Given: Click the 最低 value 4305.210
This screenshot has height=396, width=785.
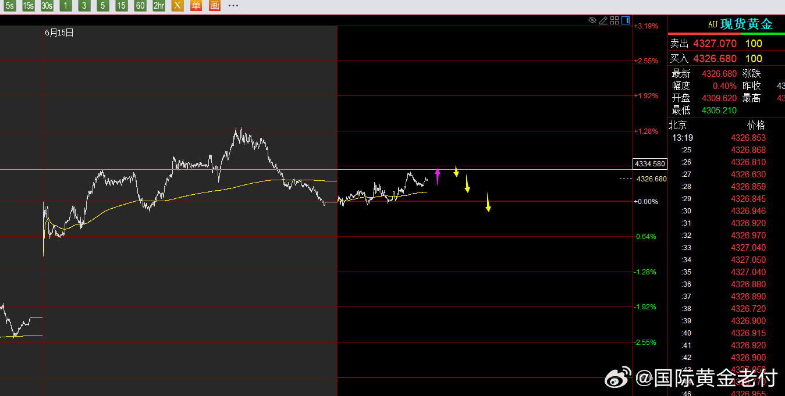Looking at the screenshot, I should [x=719, y=110].
